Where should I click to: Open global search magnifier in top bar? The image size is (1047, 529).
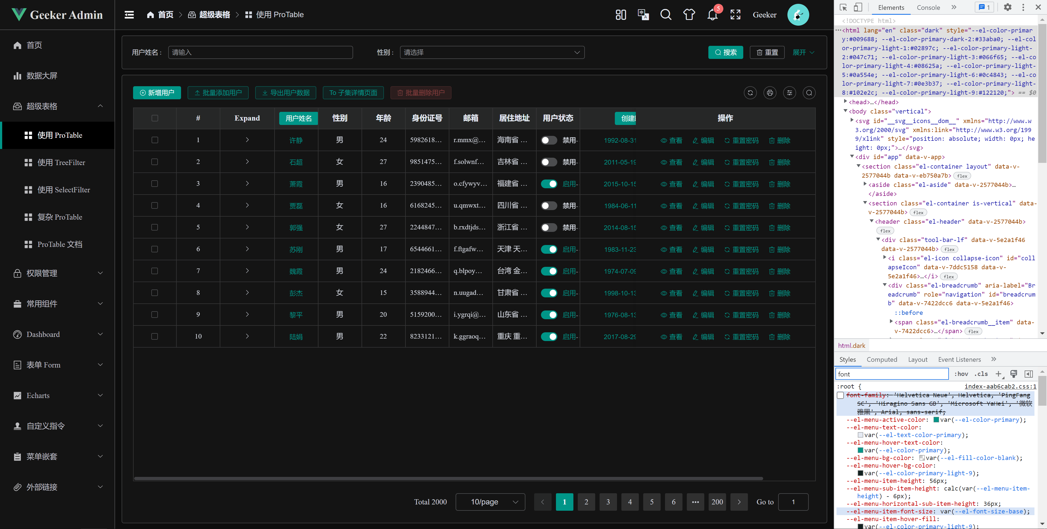[666, 15]
